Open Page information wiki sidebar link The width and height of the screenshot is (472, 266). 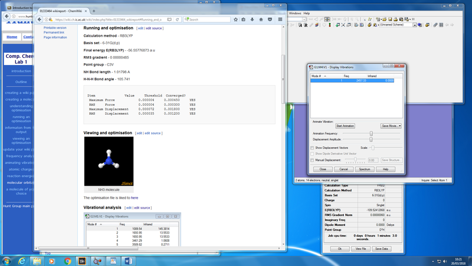(55, 37)
